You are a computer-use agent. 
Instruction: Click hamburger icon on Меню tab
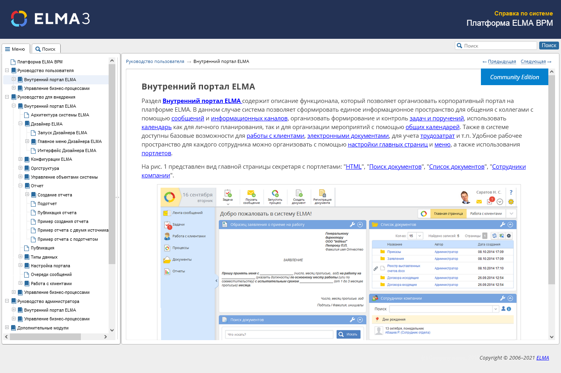coord(8,49)
